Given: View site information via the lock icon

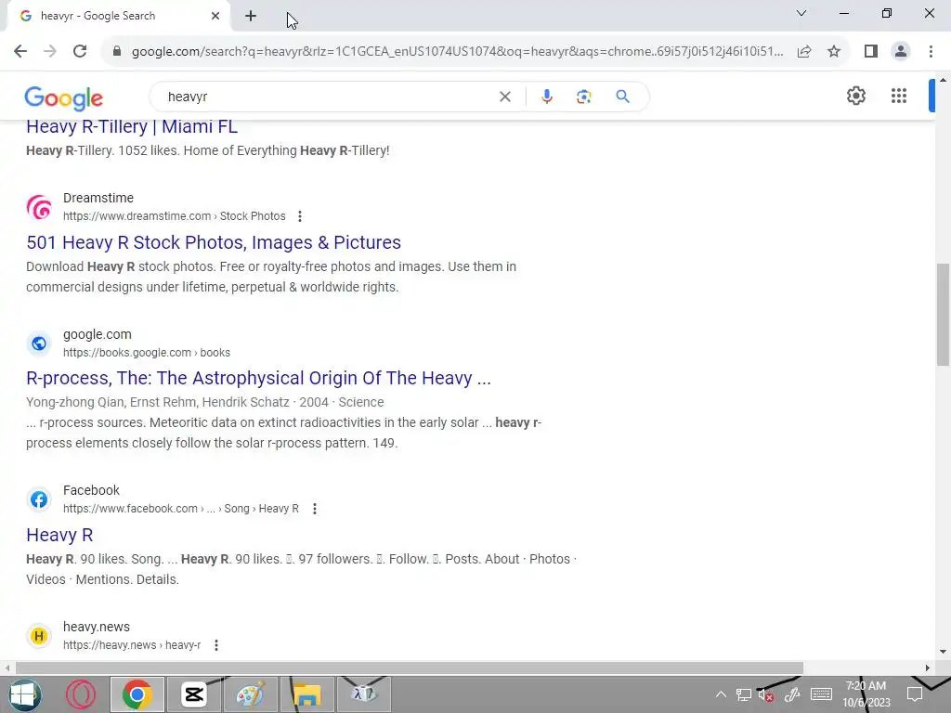Looking at the screenshot, I should pos(117,52).
